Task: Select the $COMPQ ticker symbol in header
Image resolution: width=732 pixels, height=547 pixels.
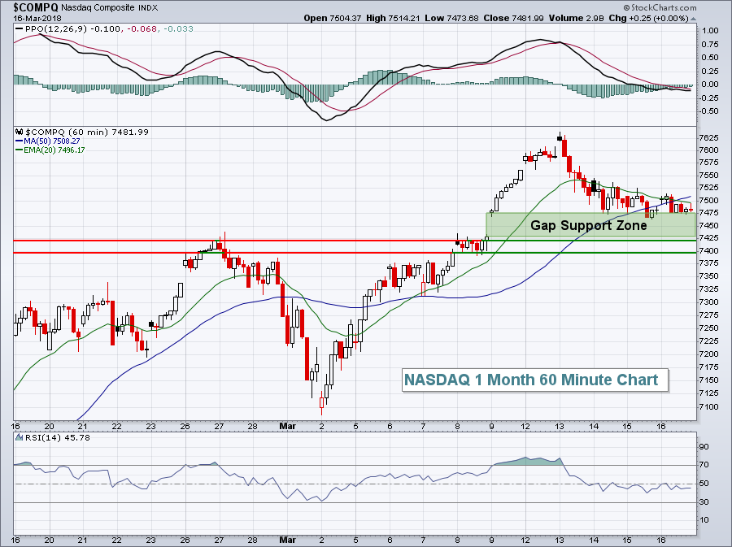Action: [x=36, y=7]
